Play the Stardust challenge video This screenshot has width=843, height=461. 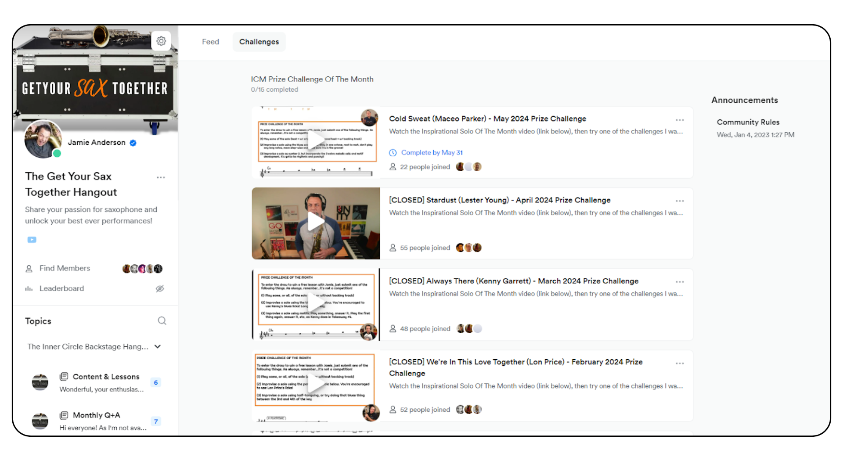[x=316, y=221]
